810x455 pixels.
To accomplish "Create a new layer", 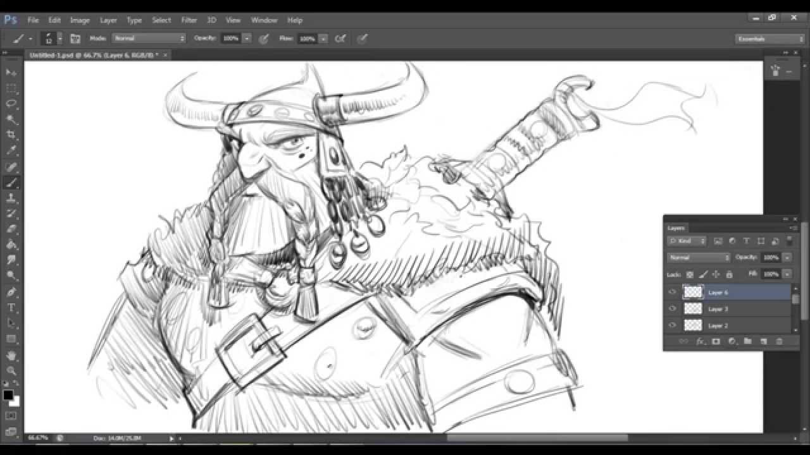I will (x=763, y=341).
